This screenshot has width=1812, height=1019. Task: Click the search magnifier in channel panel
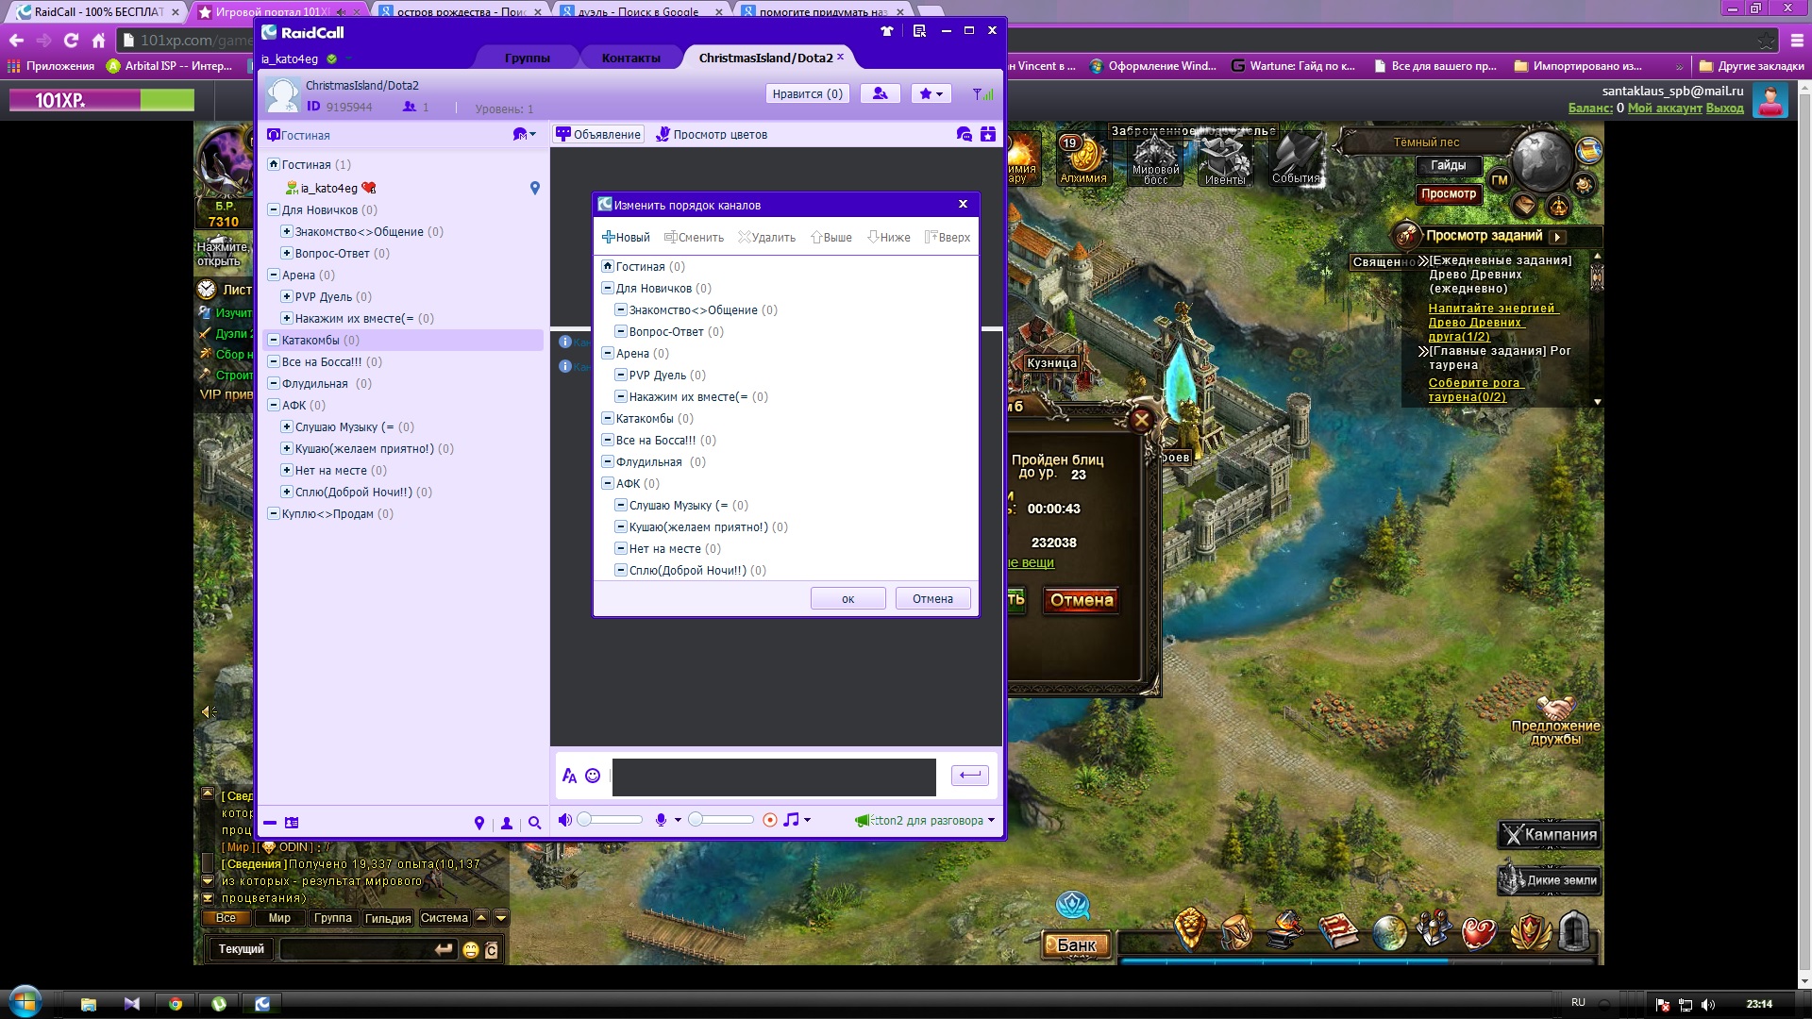(535, 823)
